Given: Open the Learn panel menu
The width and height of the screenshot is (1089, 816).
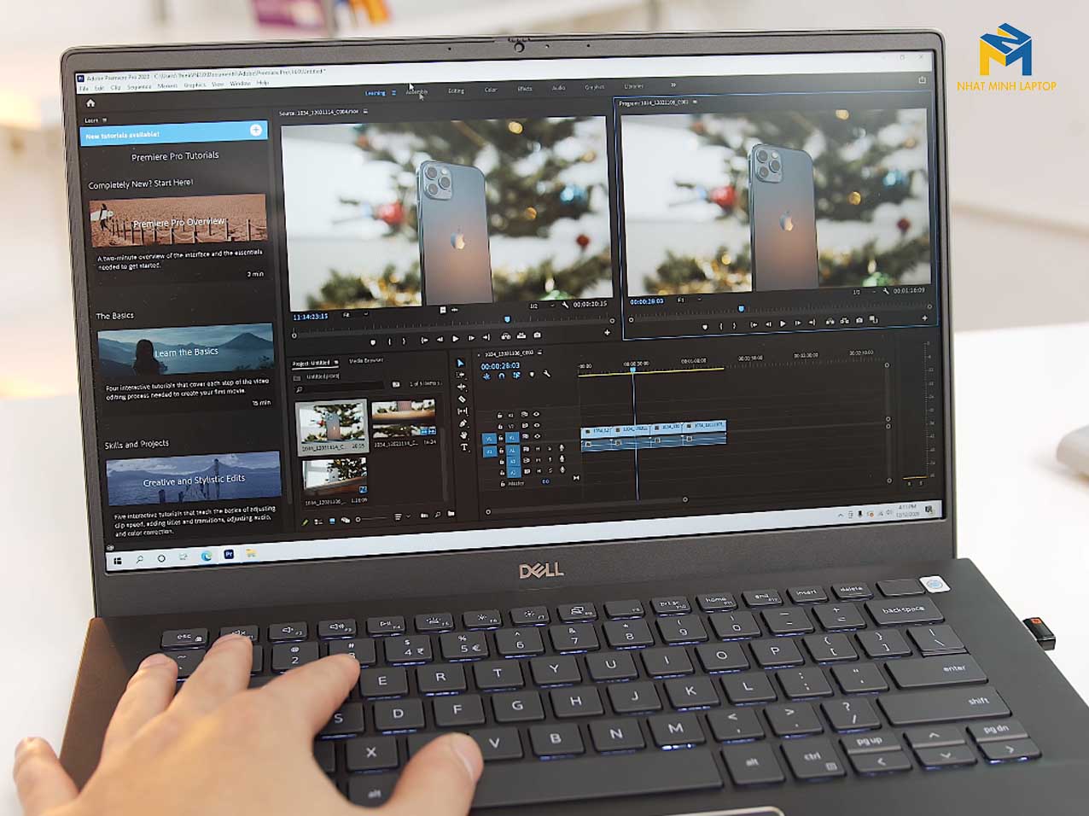Looking at the screenshot, I should (x=105, y=120).
